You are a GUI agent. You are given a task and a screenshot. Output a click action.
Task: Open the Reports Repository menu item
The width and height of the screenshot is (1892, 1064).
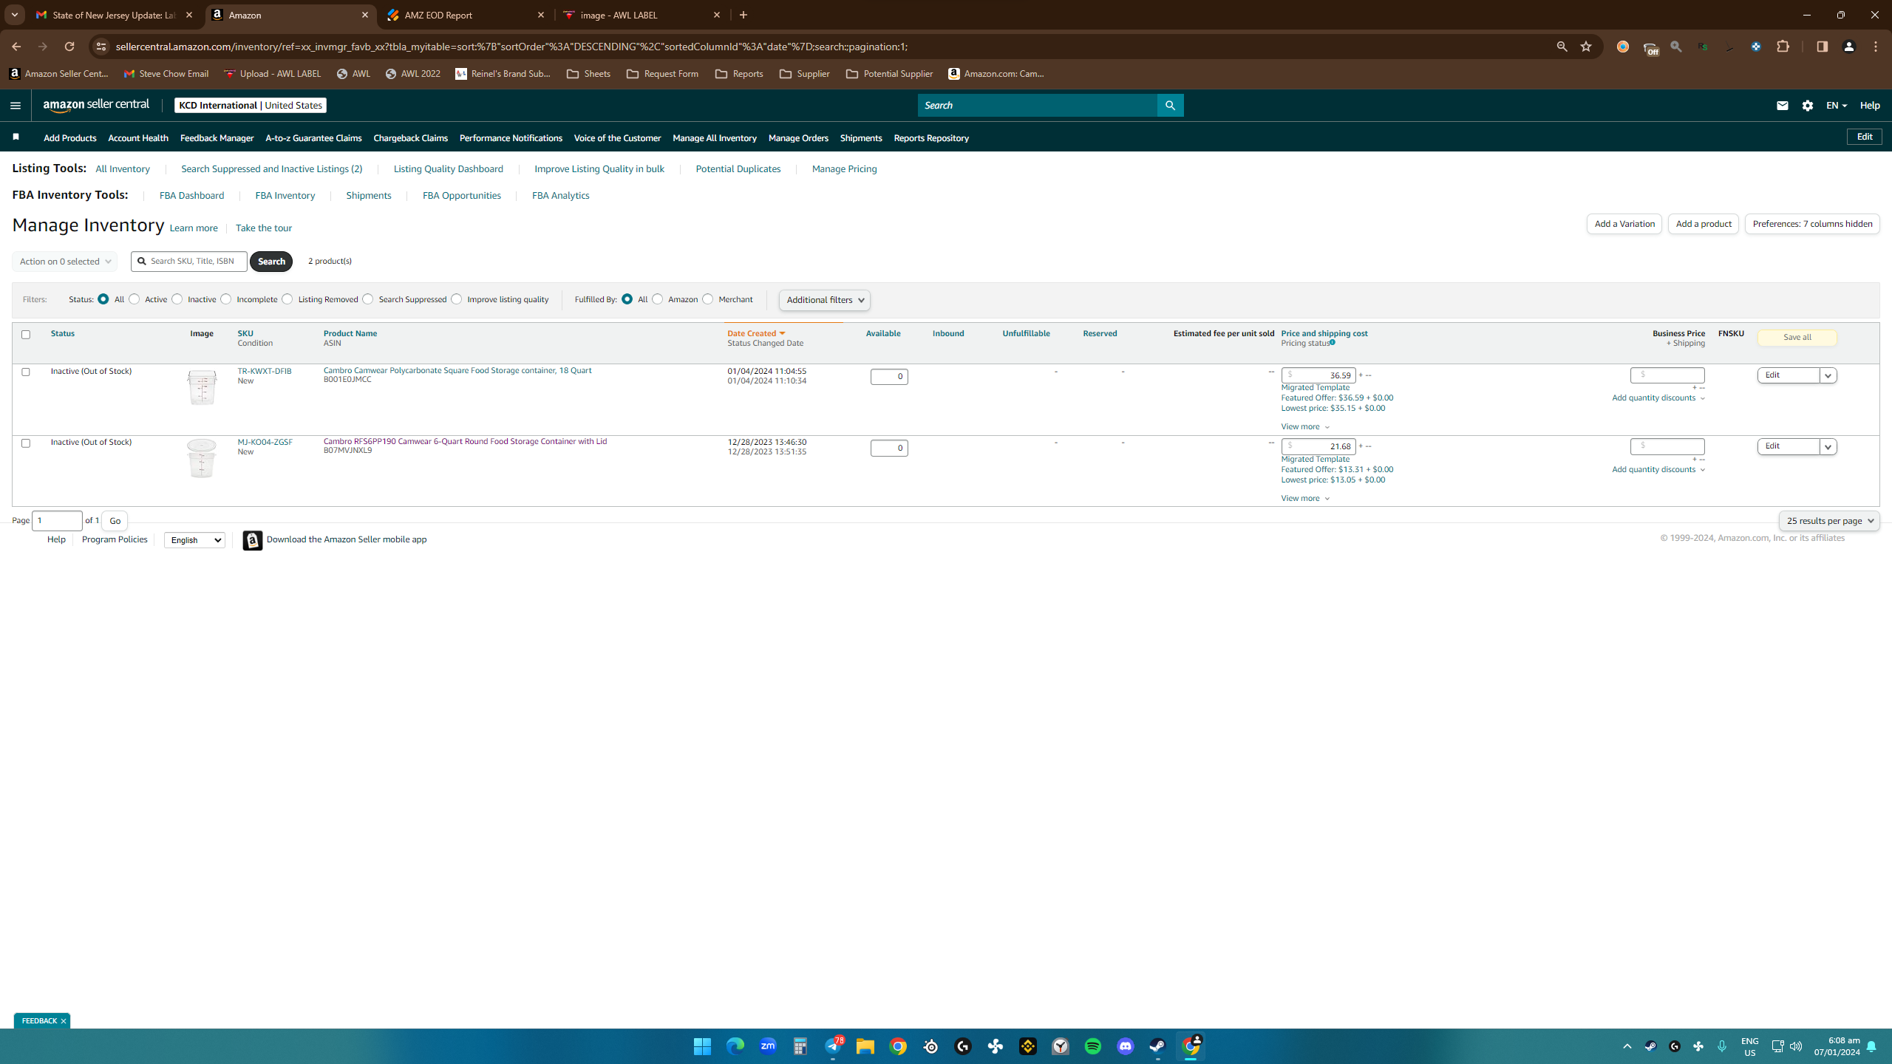pos(931,138)
